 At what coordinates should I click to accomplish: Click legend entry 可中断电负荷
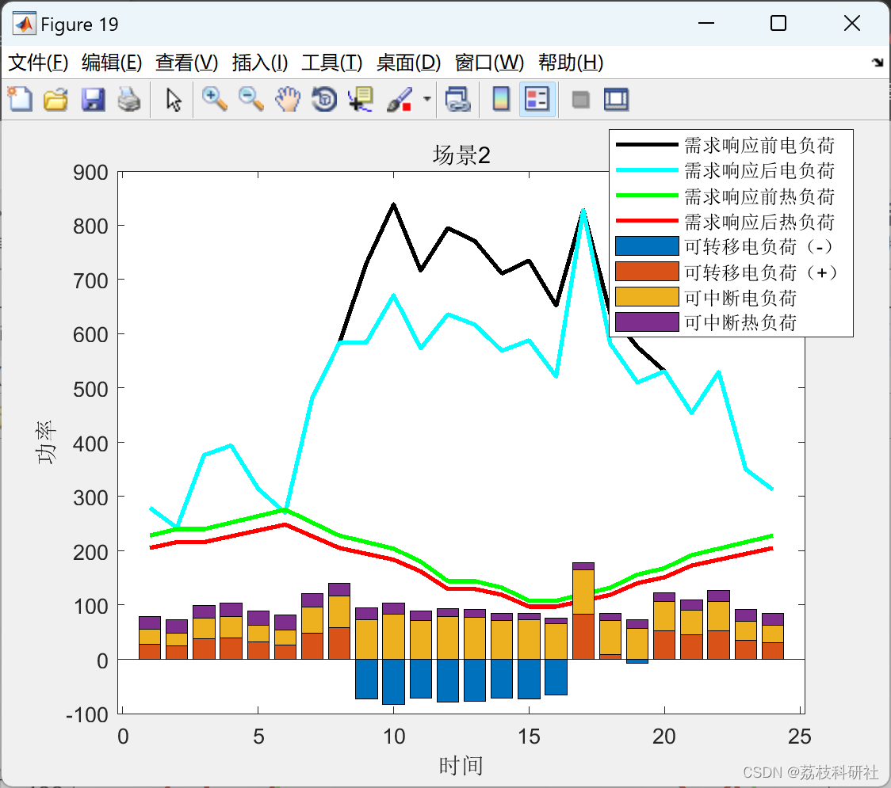point(740,298)
